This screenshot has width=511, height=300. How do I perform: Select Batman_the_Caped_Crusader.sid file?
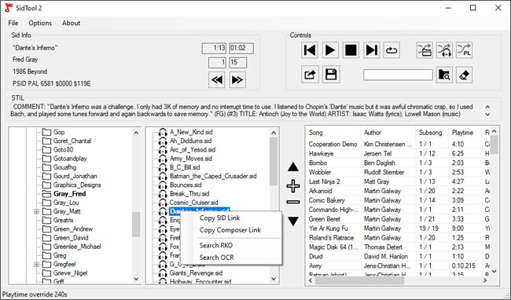(x=213, y=176)
